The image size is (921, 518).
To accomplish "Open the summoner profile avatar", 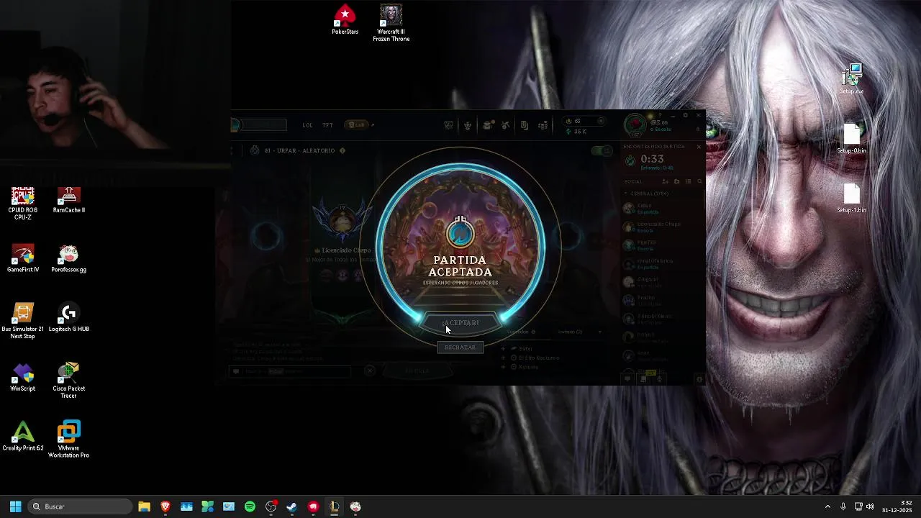I will [635, 126].
